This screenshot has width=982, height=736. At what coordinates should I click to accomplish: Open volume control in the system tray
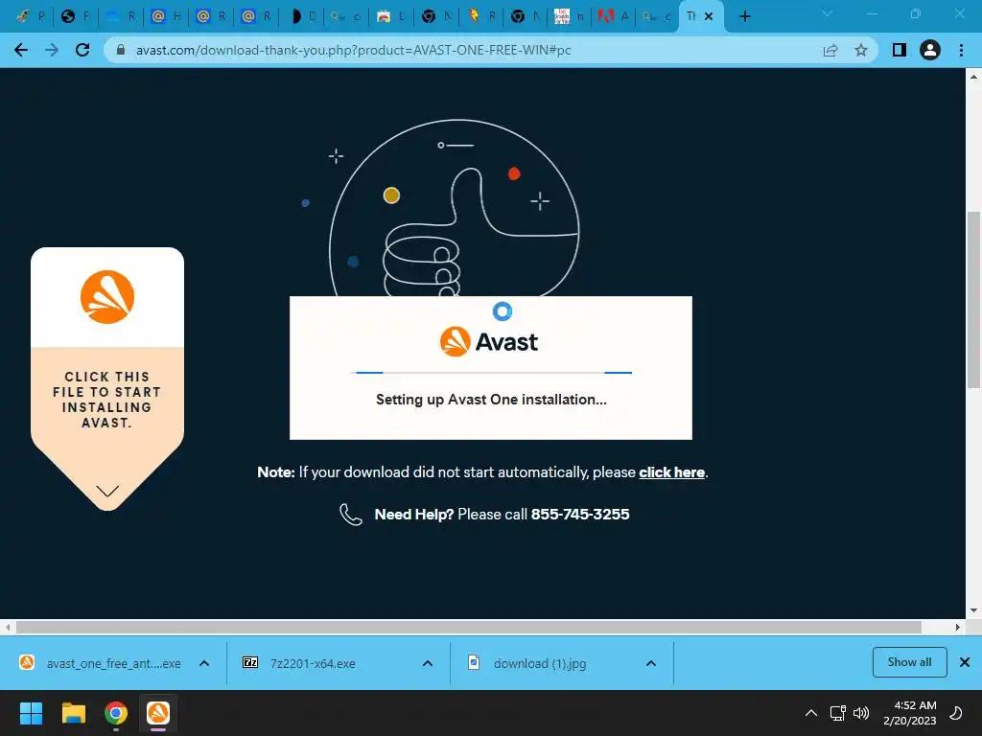(x=861, y=713)
